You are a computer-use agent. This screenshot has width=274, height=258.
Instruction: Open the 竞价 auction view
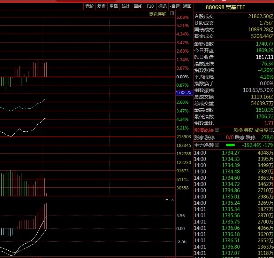(89, 6)
